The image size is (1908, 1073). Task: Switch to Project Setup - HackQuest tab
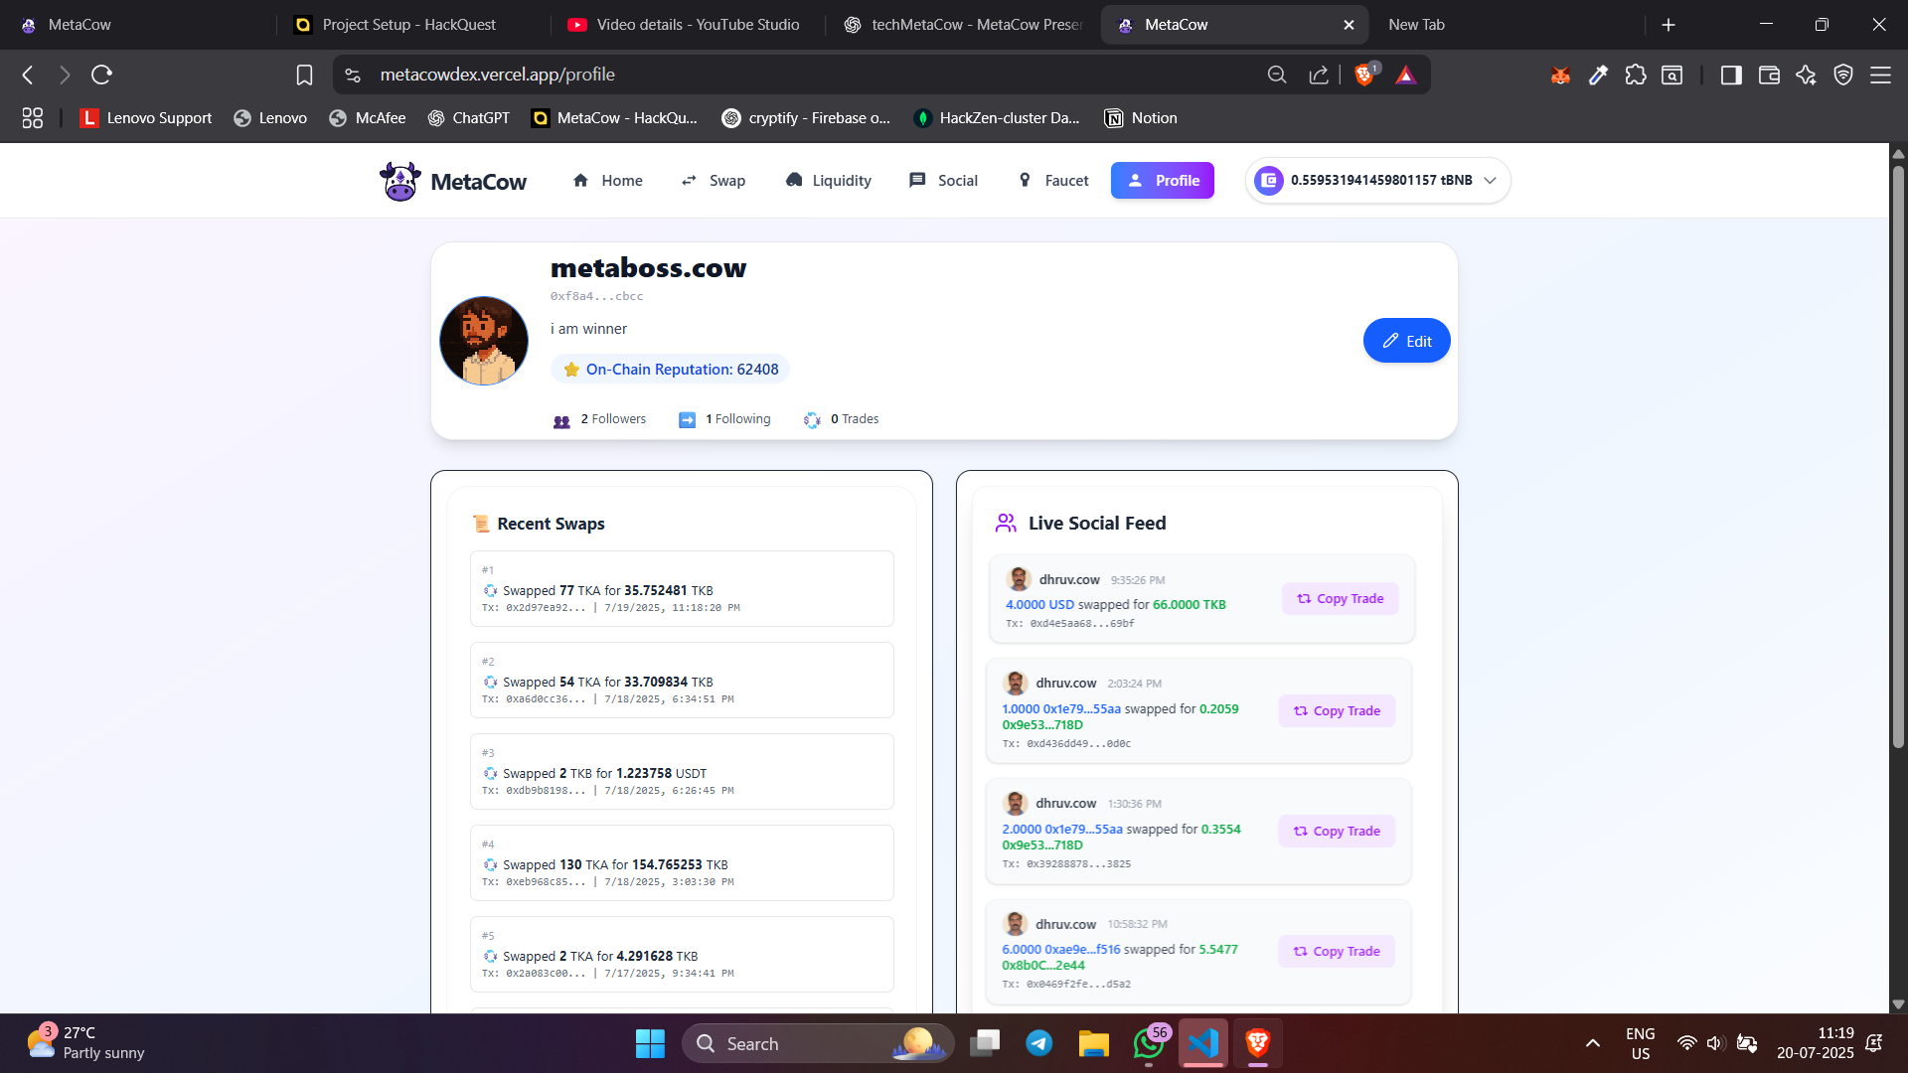(408, 25)
